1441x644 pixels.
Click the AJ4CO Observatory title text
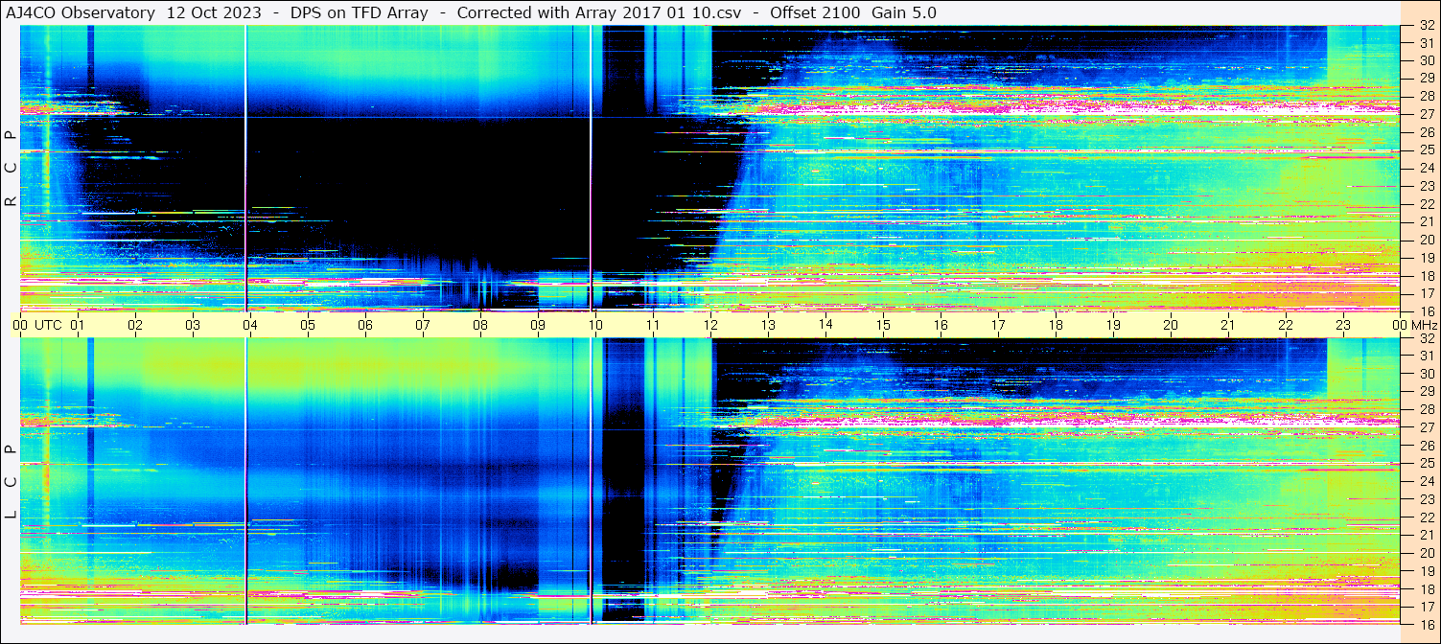[x=81, y=12]
